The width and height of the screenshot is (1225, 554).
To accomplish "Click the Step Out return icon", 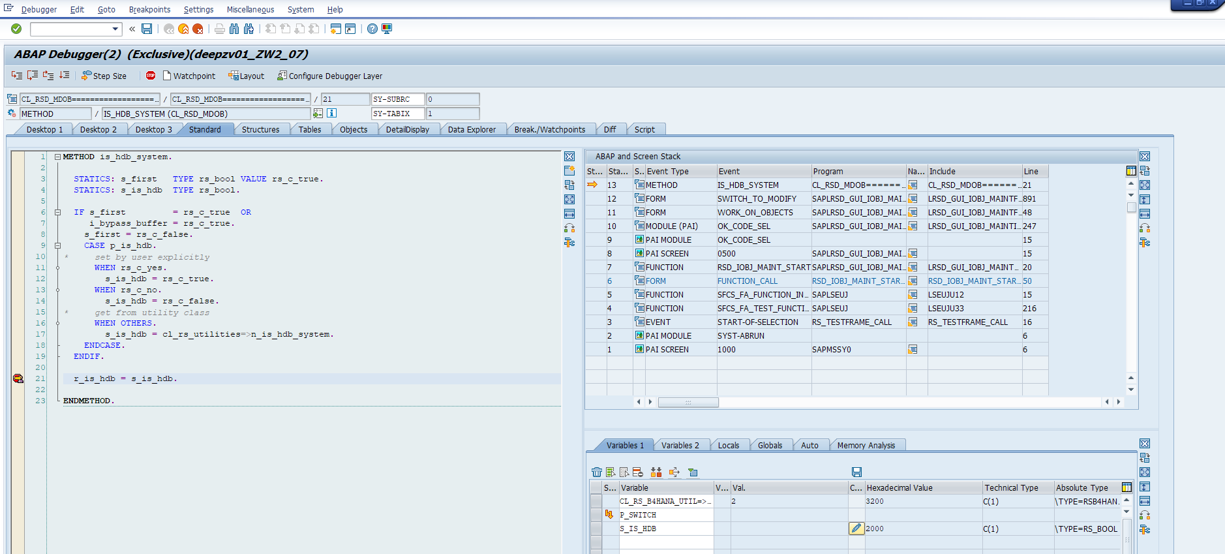I will click(x=48, y=76).
